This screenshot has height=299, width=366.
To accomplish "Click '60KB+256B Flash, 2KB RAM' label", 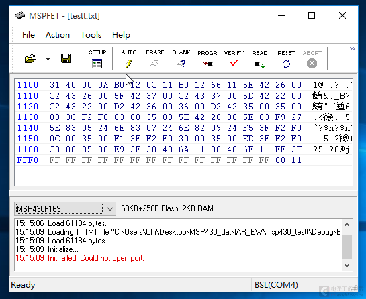I will 167,208.
